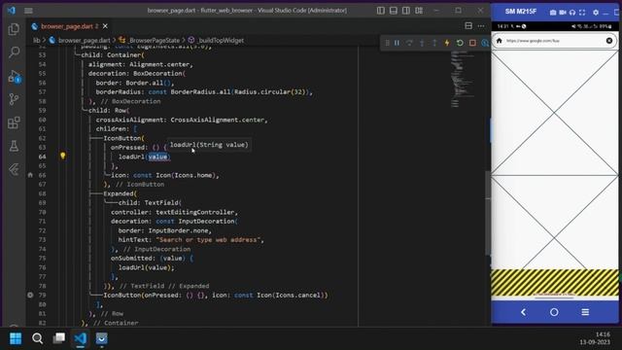Click the cancel icon gutter marker line 79
The image size is (622, 350).
point(30,295)
